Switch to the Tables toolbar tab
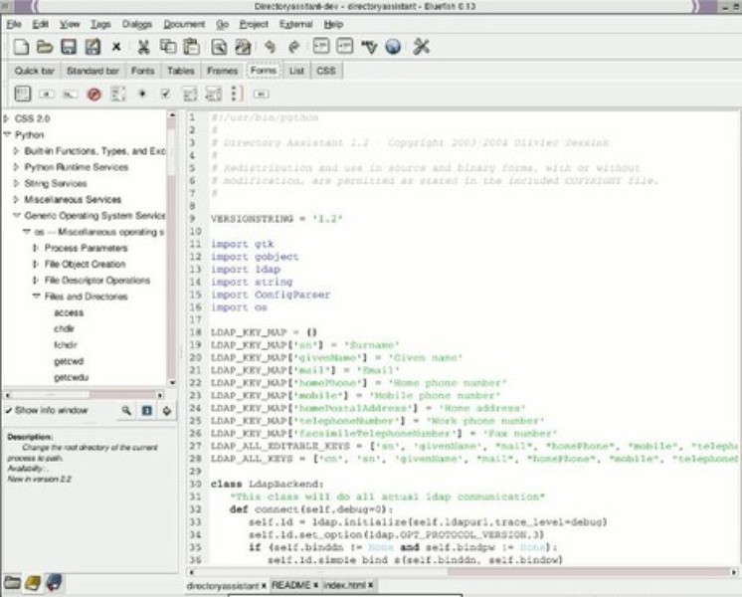 pos(181,71)
